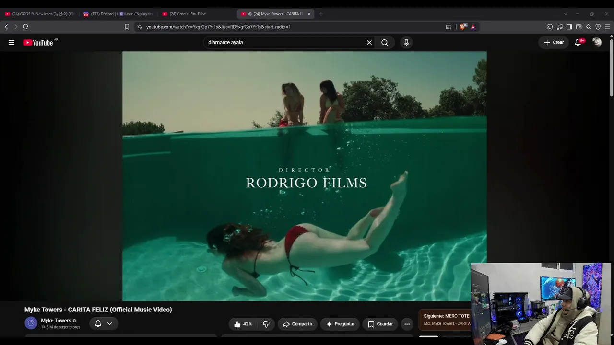Expand the notification preferences chevron
The height and width of the screenshot is (345, 614).
tap(109, 324)
